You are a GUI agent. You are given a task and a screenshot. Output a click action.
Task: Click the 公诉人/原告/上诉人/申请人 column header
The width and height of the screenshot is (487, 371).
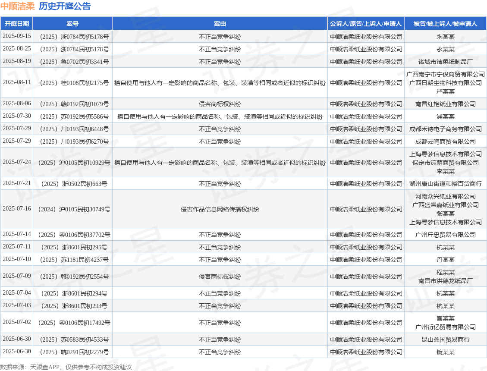(366, 24)
